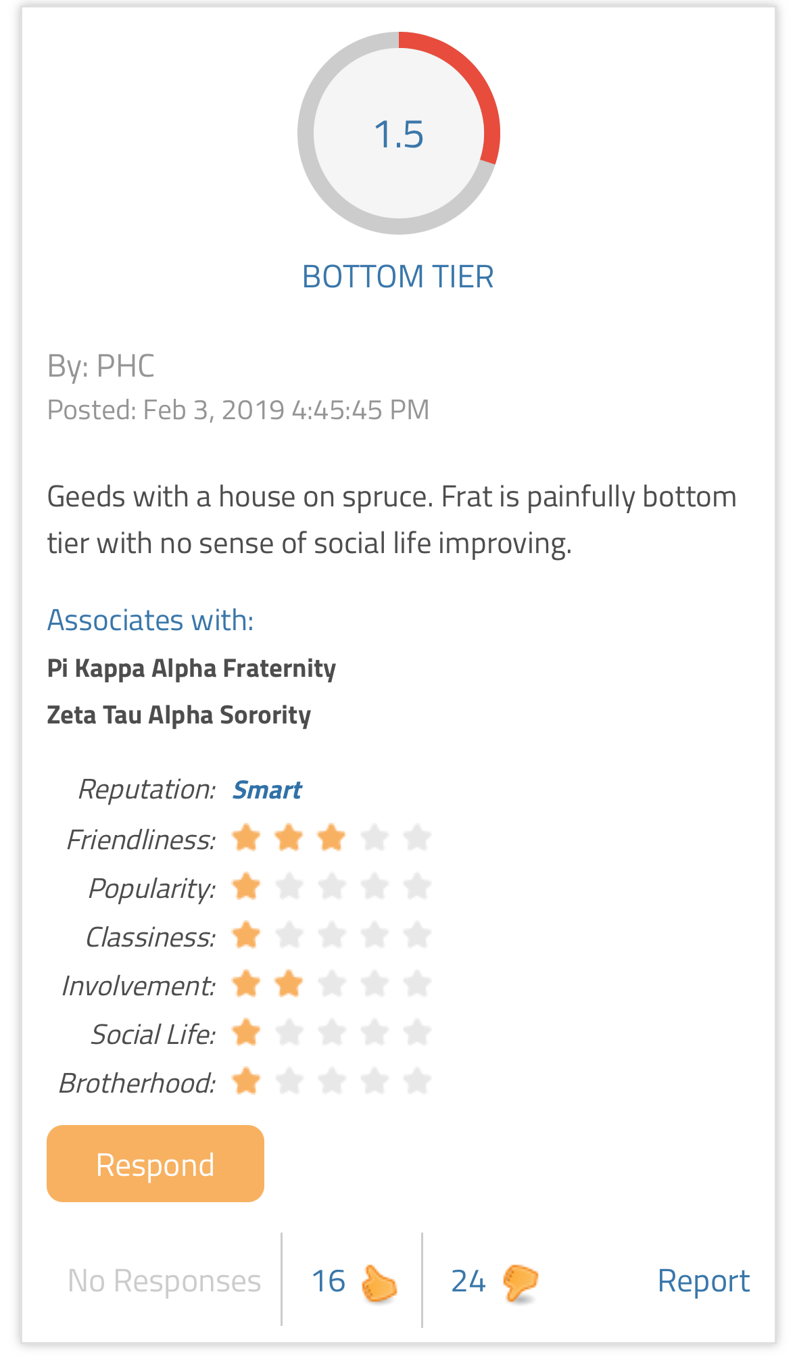This screenshot has width=797, height=1357.
Task: Open Zeta Tau Alpha Sorority link
Action: coord(178,715)
